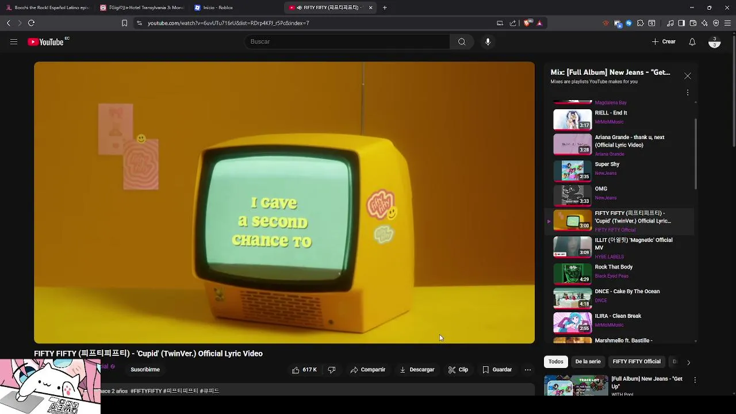Play ILLIT Magnetic Official MV thumbnail
Screen dimensions: 736x414
pos(572,247)
